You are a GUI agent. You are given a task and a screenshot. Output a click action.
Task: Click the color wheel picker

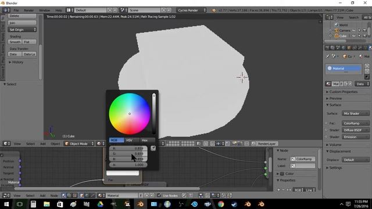click(x=130, y=114)
